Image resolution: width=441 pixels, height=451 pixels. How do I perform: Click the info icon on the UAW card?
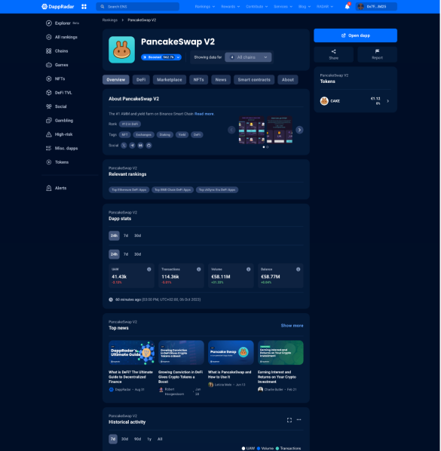click(149, 269)
